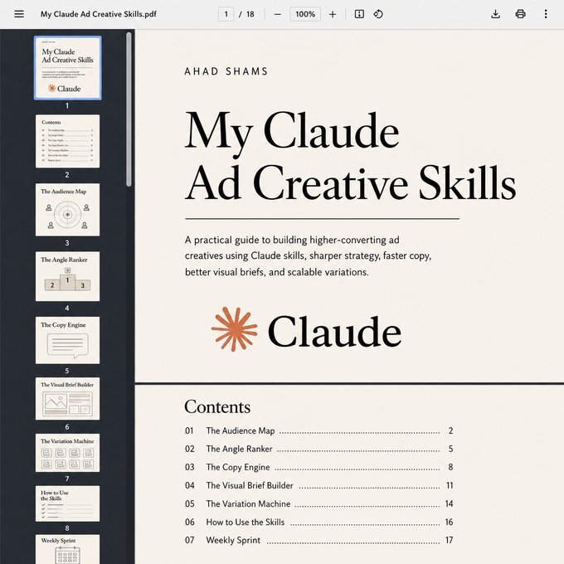Click contents entry Weekly Sprint

(318, 540)
